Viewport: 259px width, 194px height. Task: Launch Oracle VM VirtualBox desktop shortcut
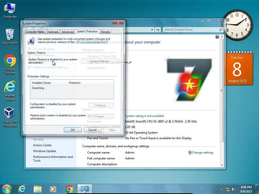[10, 117]
